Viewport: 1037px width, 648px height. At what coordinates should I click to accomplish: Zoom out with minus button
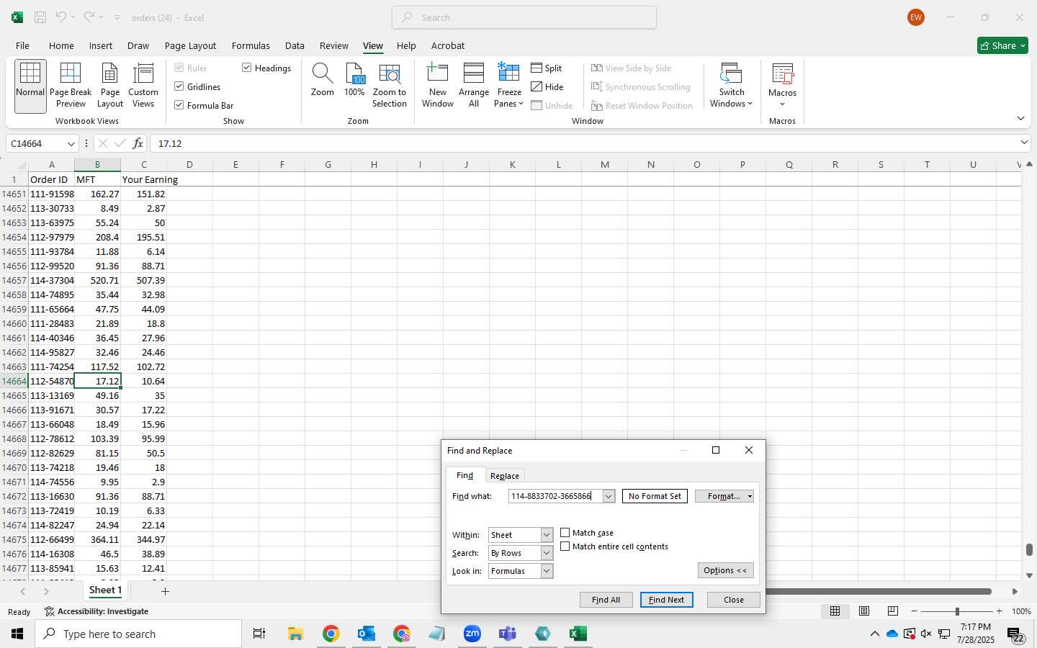915,611
